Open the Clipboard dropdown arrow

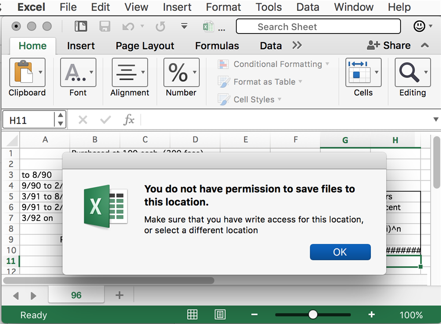pyautogui.click(x=40, y=72)
